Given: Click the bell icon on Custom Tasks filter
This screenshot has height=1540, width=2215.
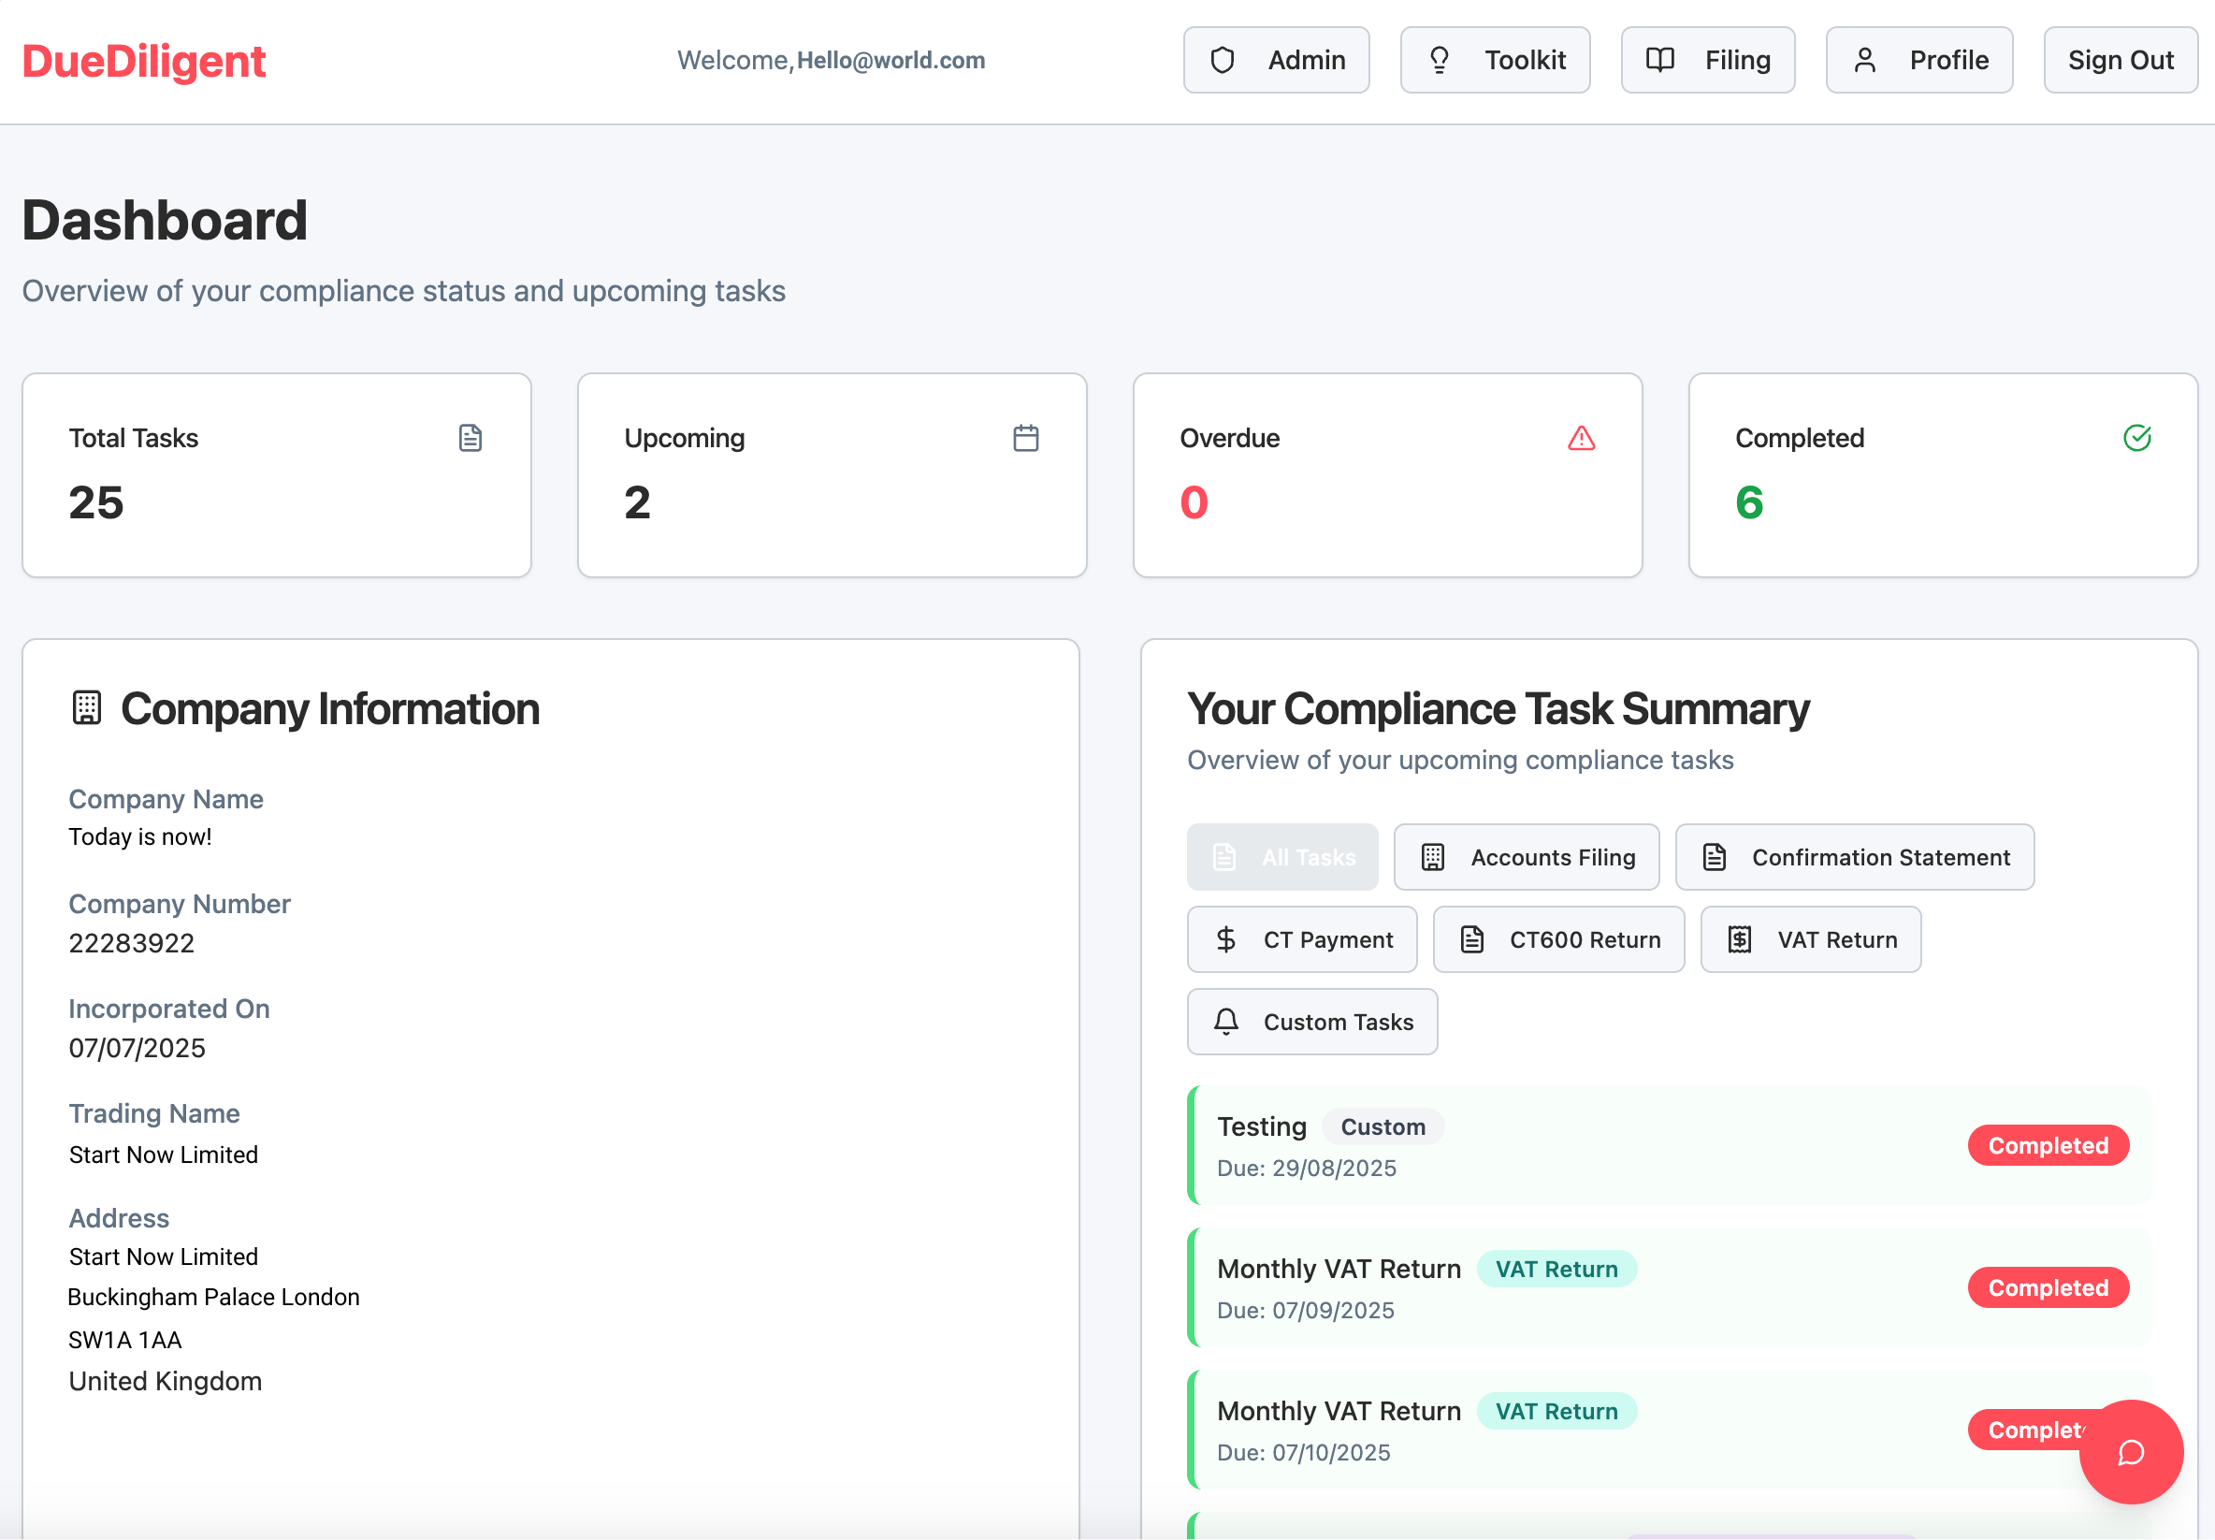Looking at the screenshot, I should (1226, 1022).
